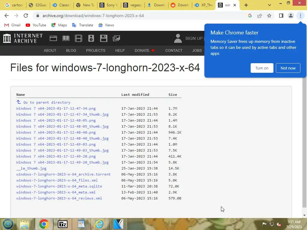Image resolution: width=307 pixels, height=230 pixels.
Task: Click the SIGN UP link
Action: pos(194,38)
